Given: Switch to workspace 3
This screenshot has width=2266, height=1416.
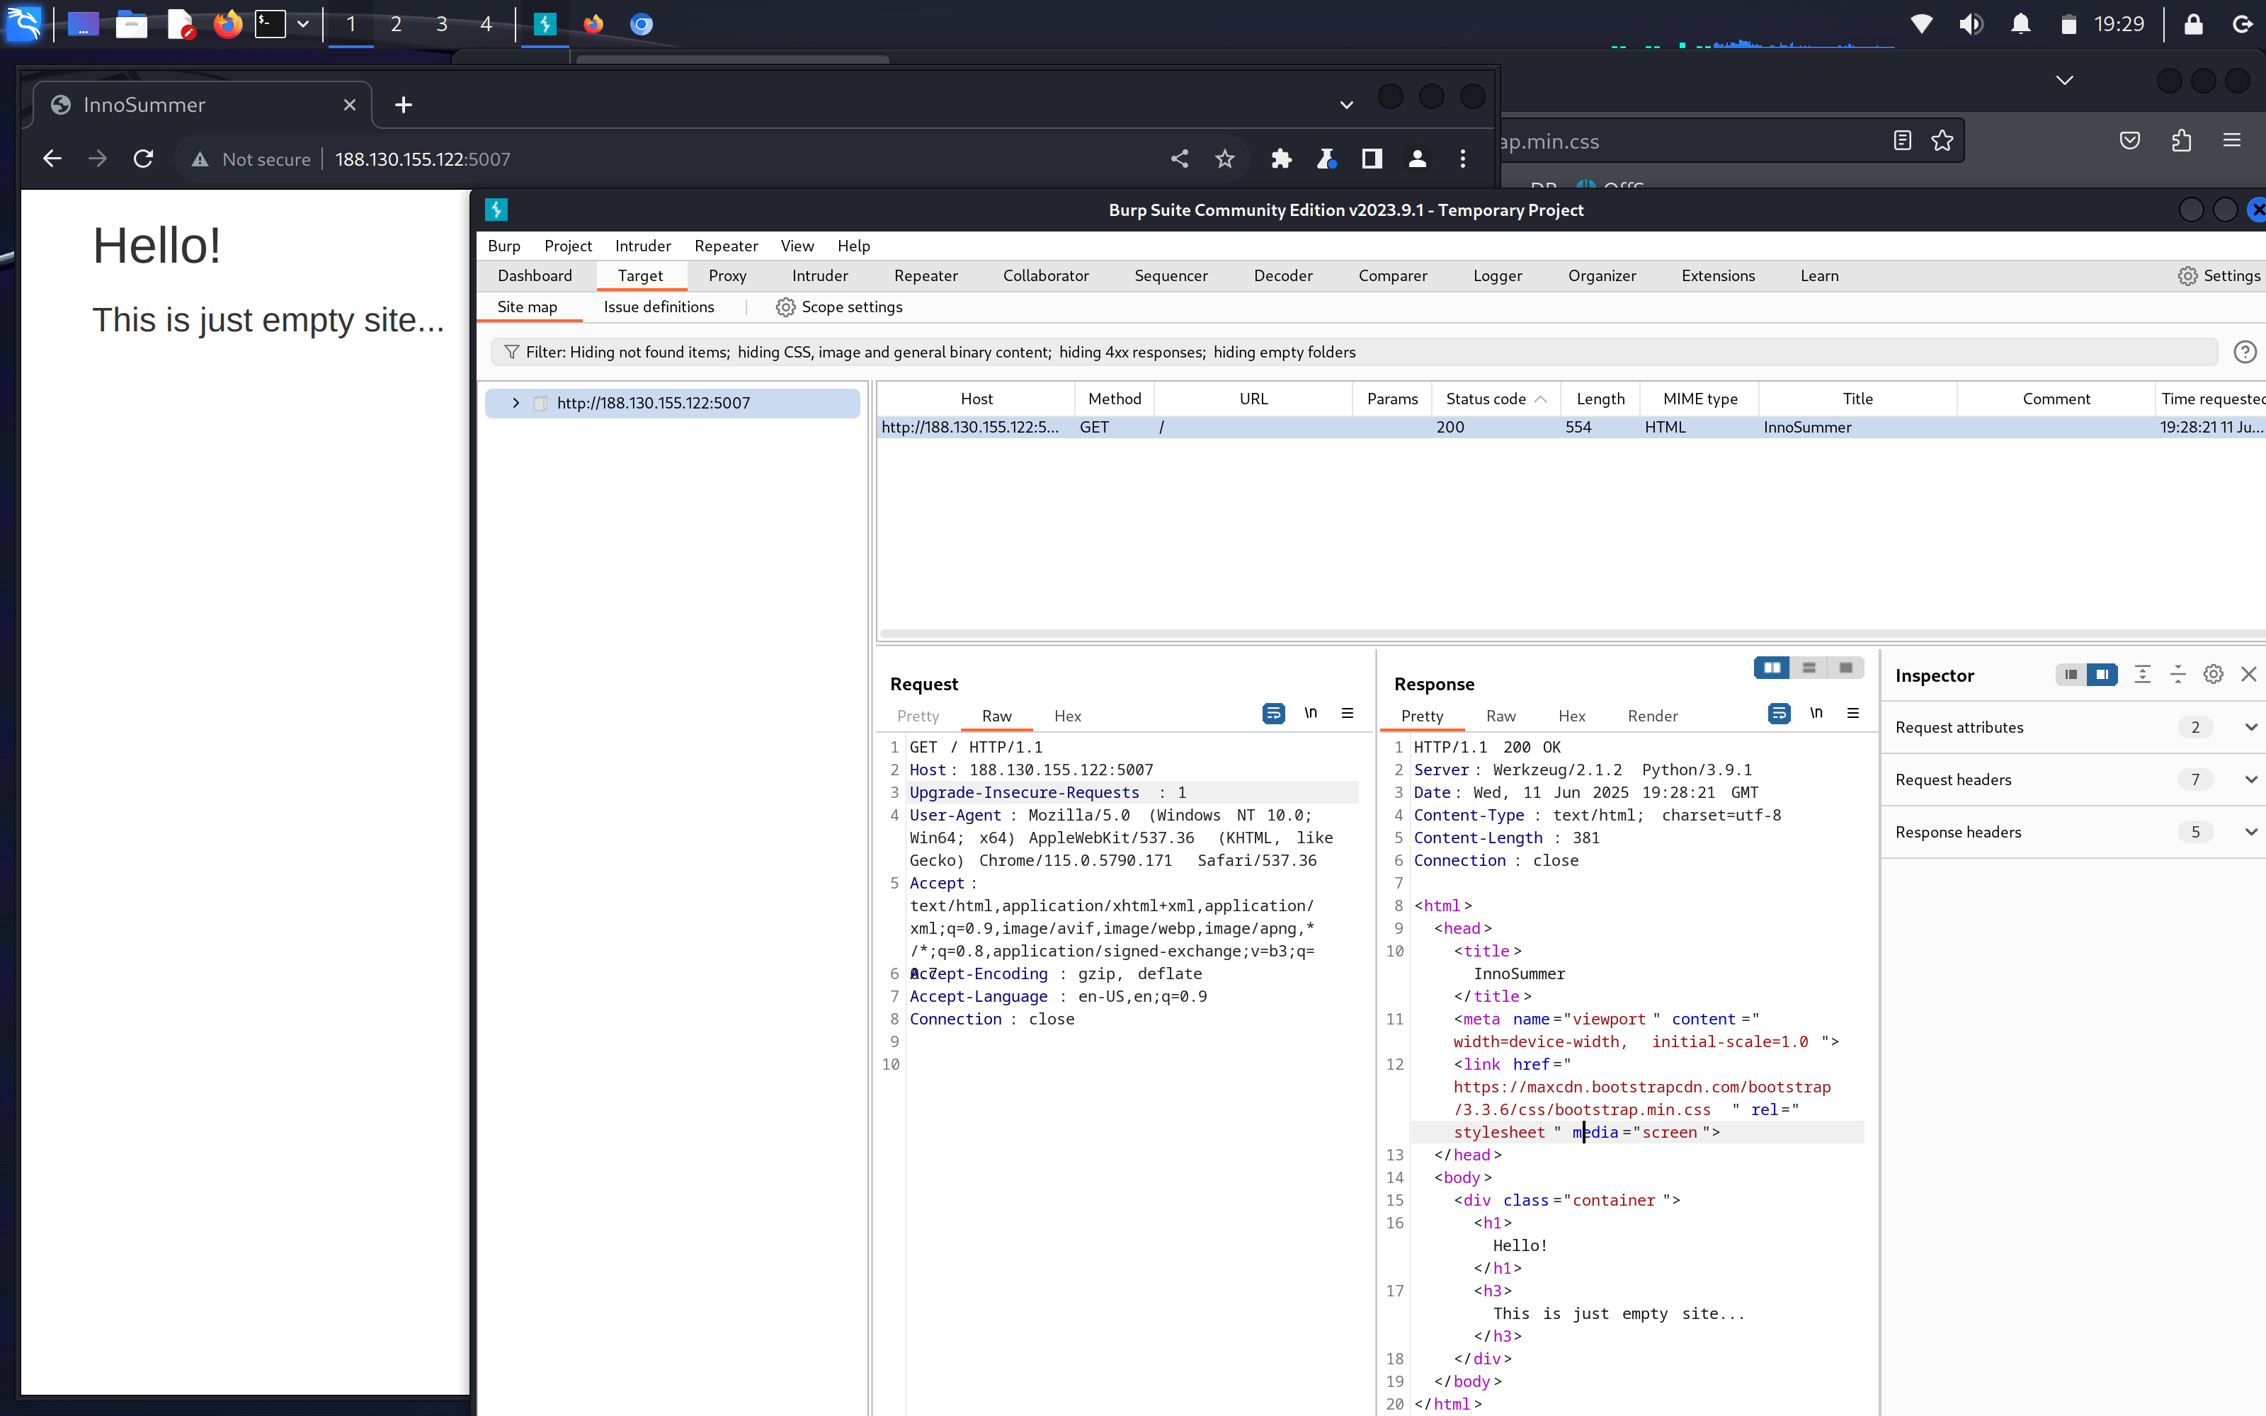Looking at the screenshot, I should click(x=442, y=23).
